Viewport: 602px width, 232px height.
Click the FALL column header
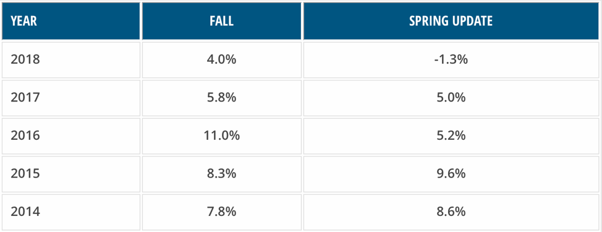point(222,21)
